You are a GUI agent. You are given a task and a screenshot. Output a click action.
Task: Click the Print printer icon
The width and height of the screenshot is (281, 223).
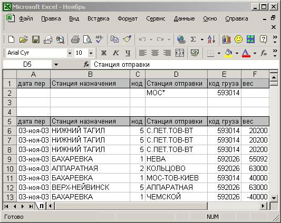[x=75, y=39]
